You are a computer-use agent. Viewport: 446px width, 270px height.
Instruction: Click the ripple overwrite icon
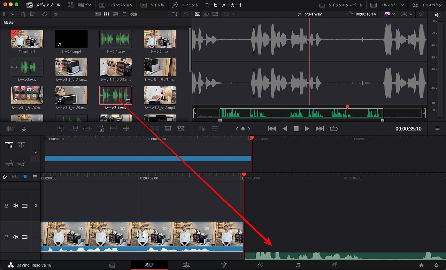coord(87,128)
